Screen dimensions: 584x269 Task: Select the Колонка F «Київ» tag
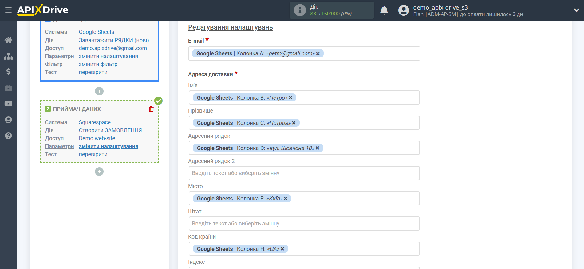pos(242,199)
